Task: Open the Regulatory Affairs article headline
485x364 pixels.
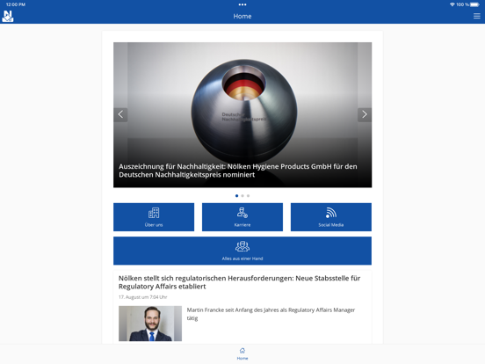Action: tap(239, 282)
